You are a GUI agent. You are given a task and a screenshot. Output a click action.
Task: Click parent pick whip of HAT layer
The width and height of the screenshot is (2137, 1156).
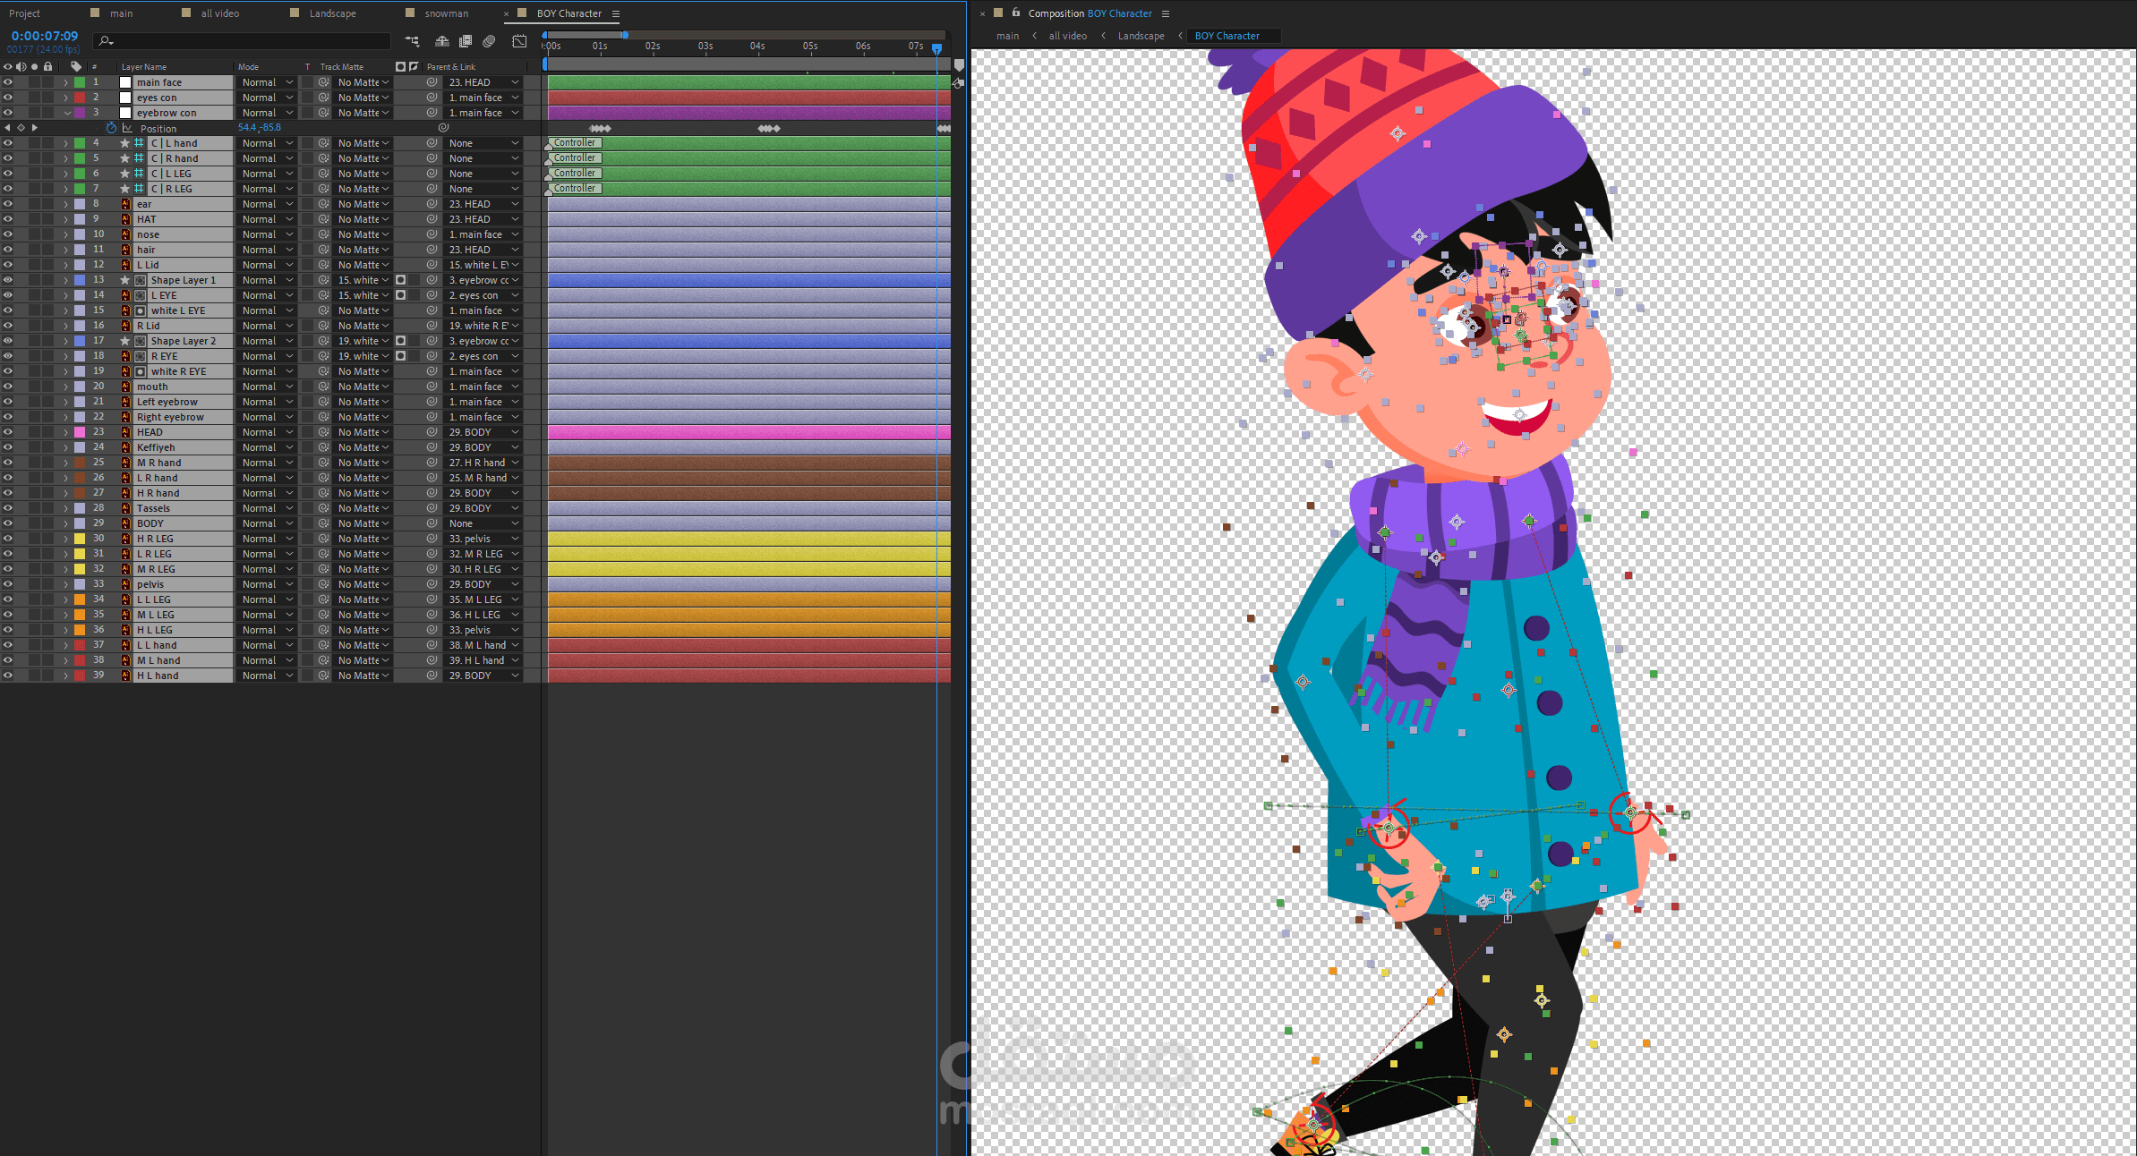coord(432,219)
